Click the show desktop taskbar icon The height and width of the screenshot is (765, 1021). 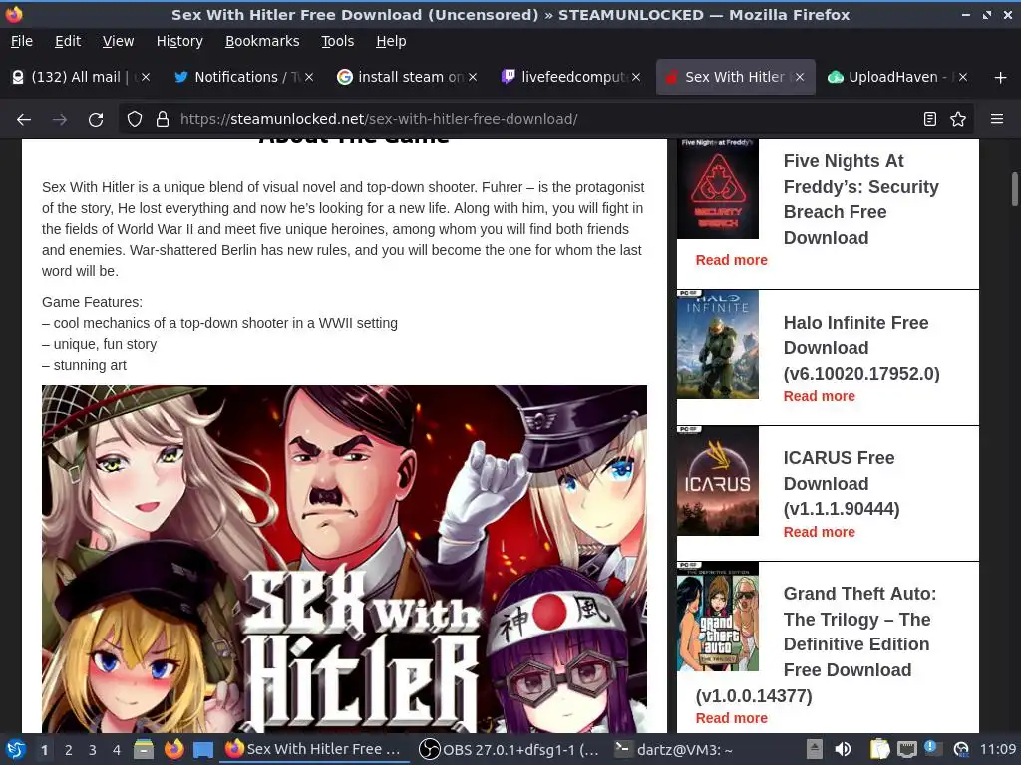click(203, 749)
